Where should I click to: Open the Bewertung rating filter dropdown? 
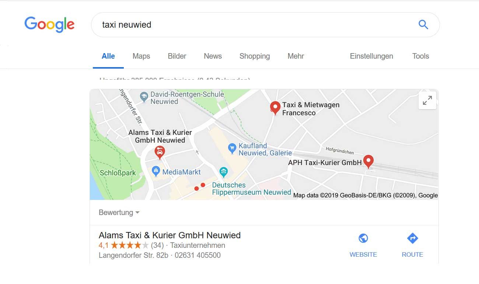point(119,212)
